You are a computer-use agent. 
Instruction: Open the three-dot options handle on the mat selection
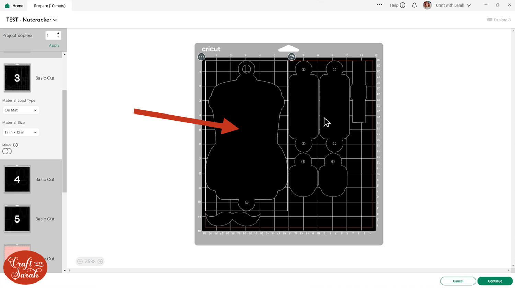(202, 57)
